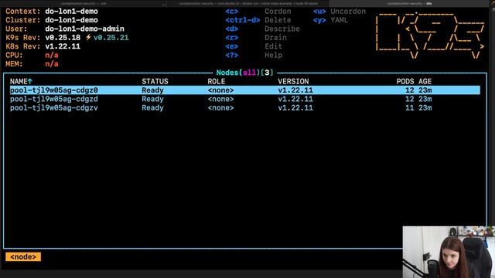This screenshot has height=278, width=495.
Task: Click Ready status of node cdgzv
Action: tap(152, 108)
